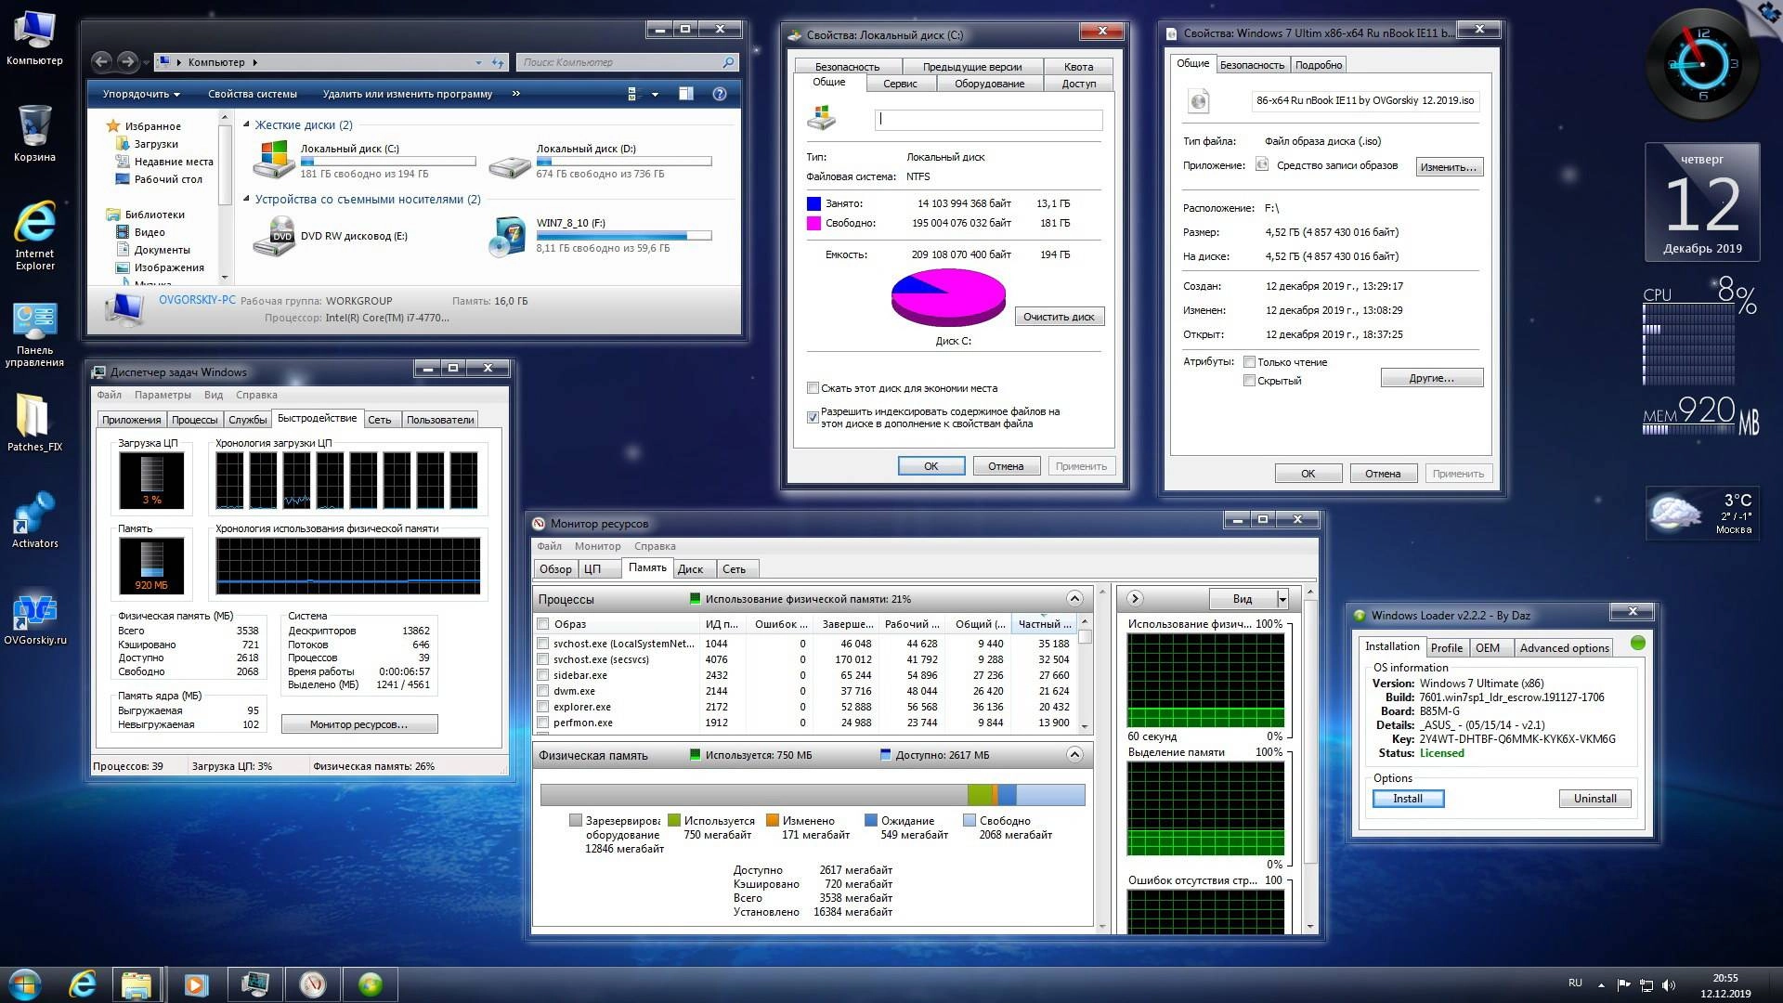Screen dimensions: 1783x1003
Task: Click the blue Занято color swatch
Action: [x=813, y=203]
